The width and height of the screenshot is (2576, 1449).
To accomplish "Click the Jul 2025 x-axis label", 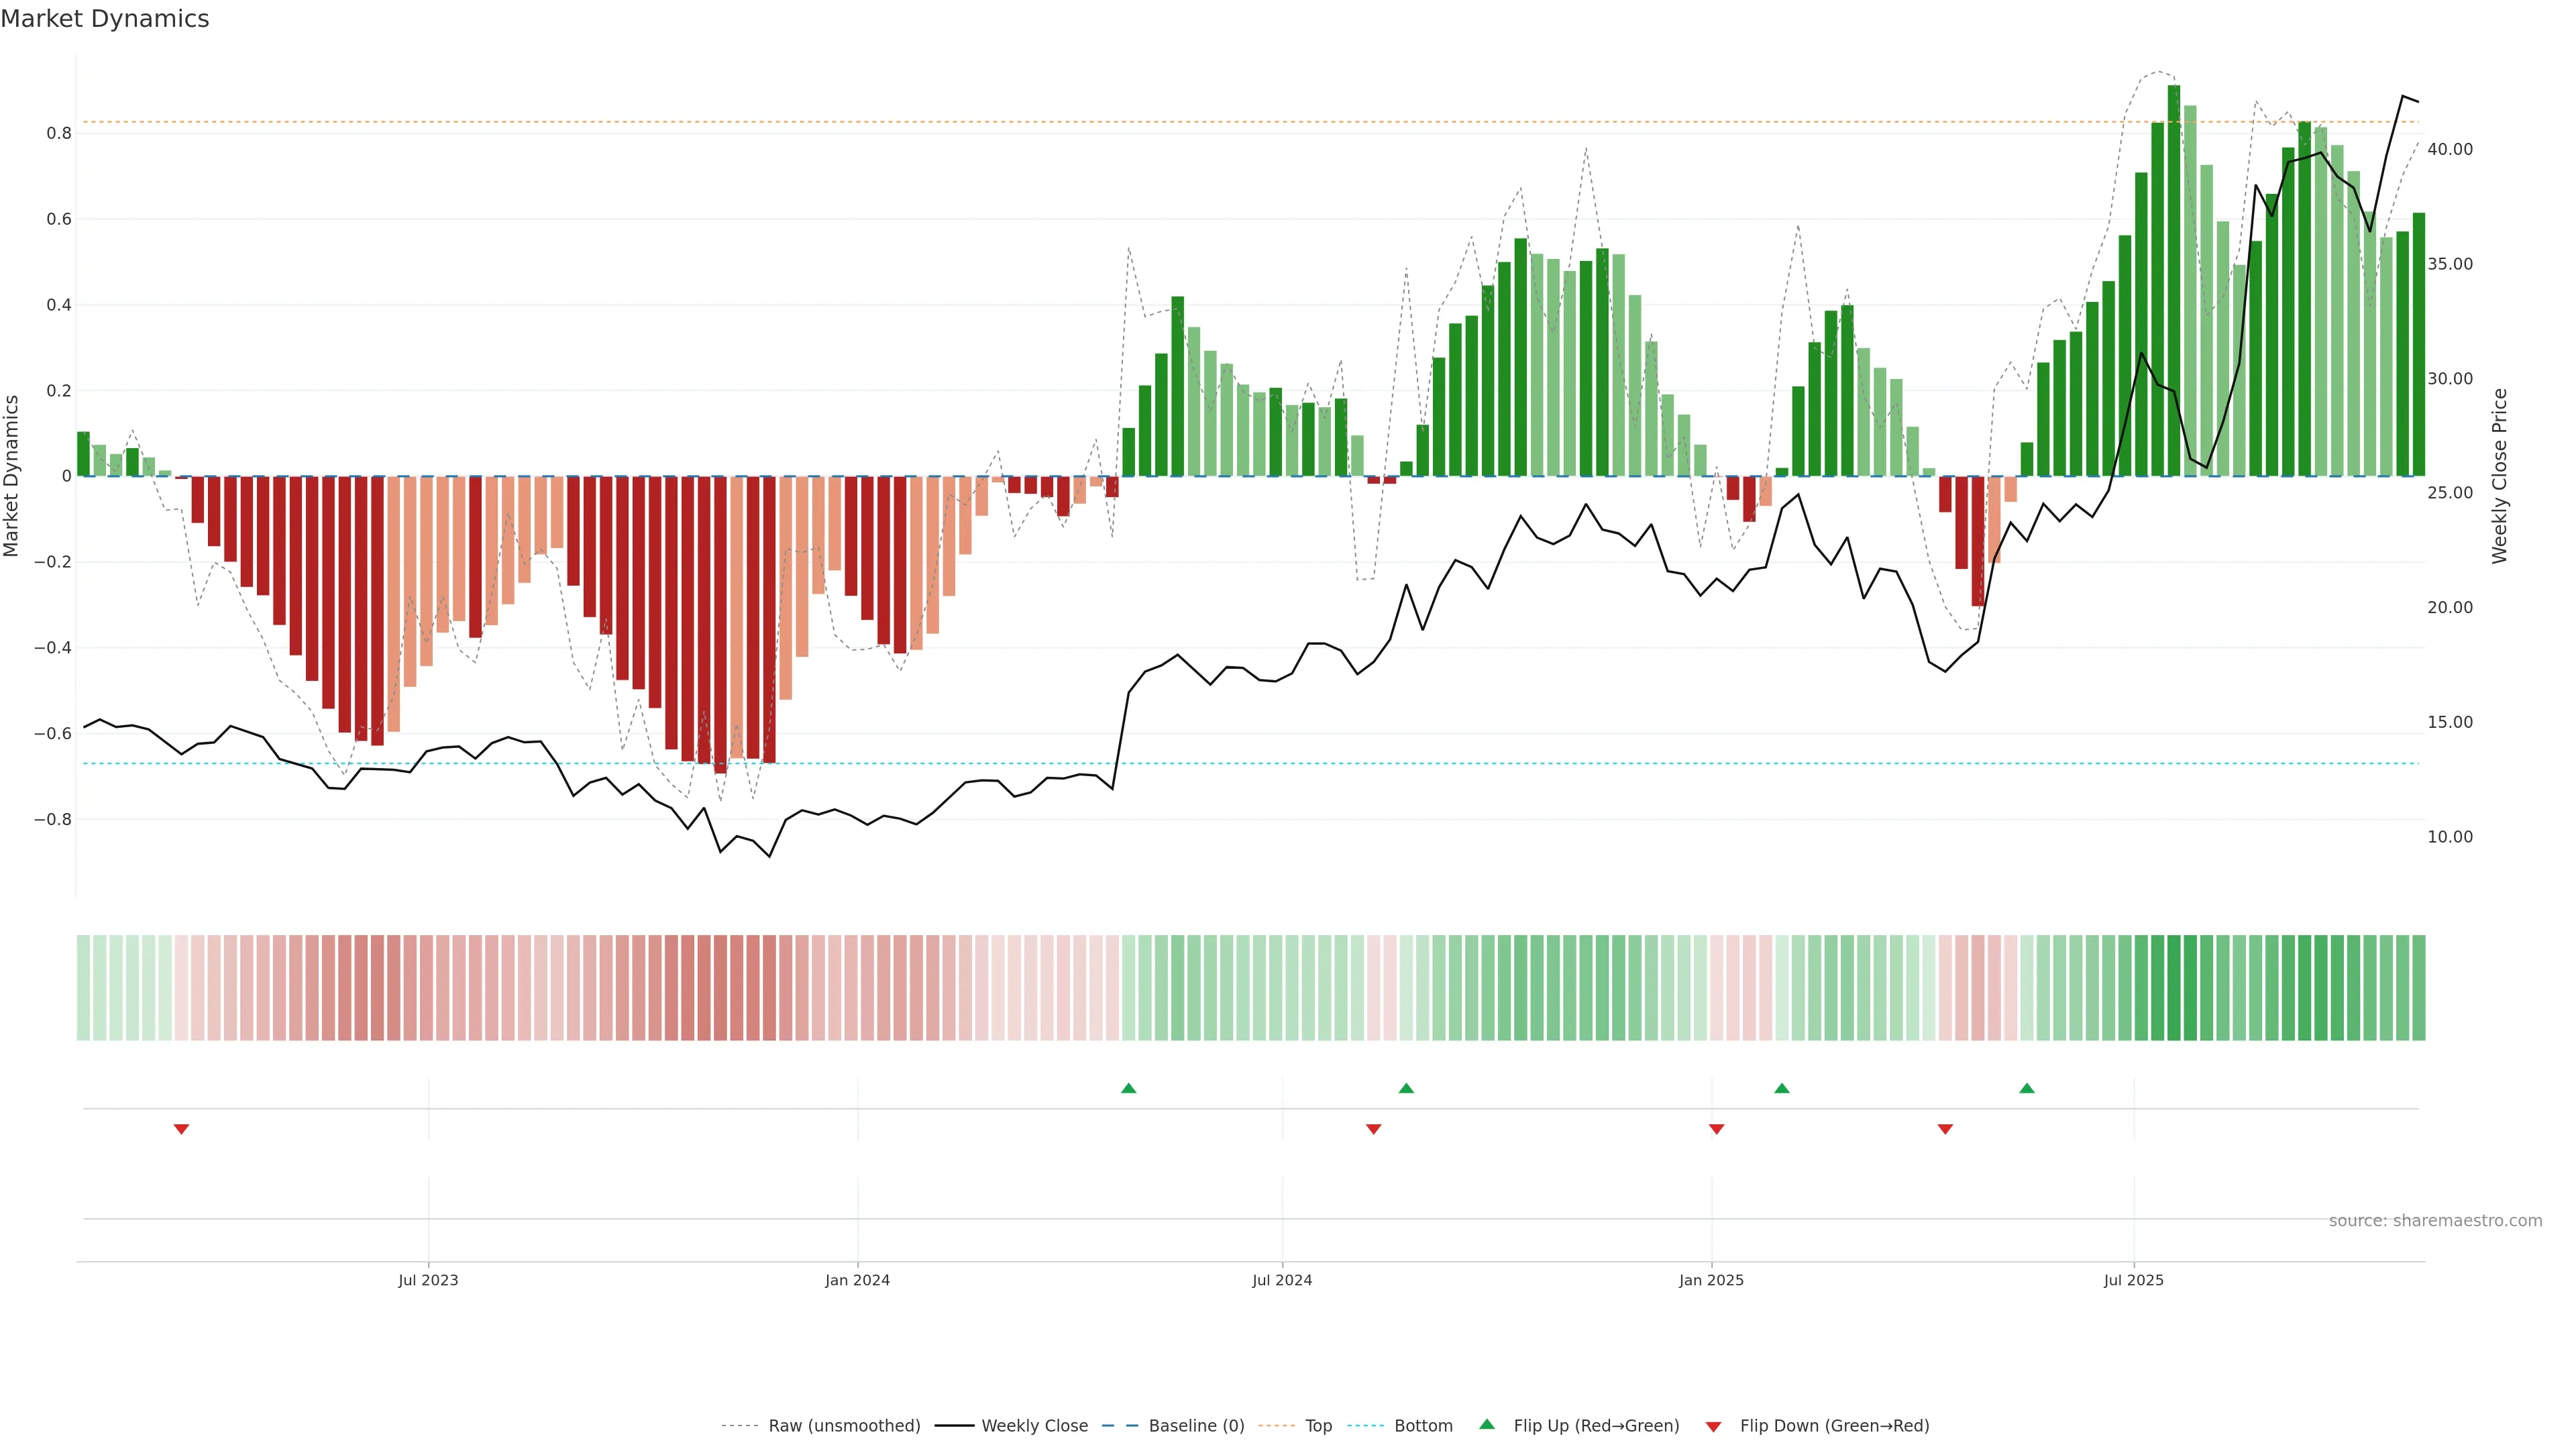I will [2133, 1280].
